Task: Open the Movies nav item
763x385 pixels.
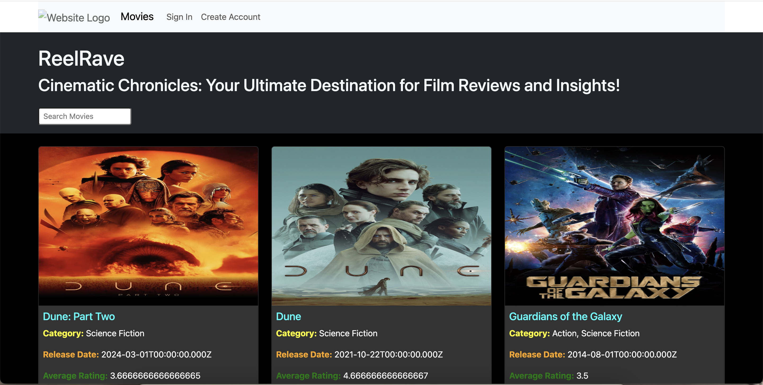Action: tap(137, 17)
